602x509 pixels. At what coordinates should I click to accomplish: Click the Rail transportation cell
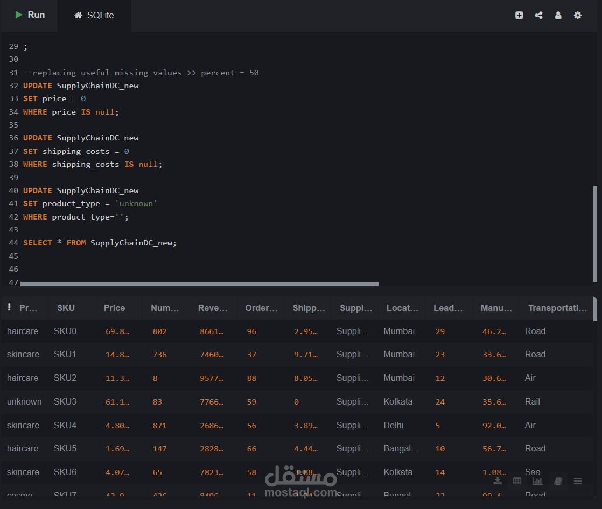point(532,401)
